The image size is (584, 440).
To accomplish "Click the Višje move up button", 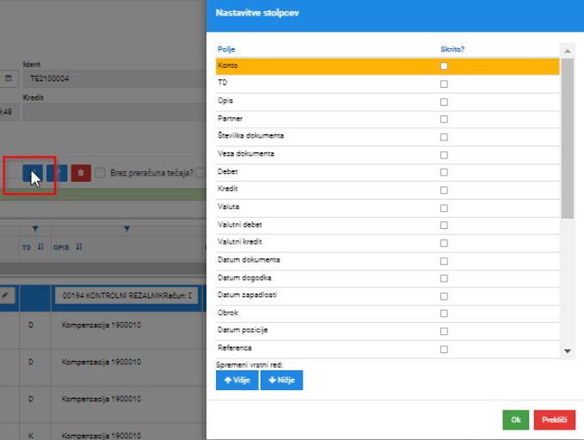I will point(237,380).
